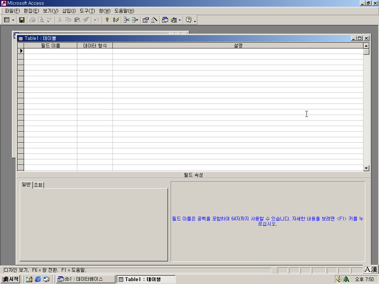Click the first row's description cell
The image size is (379, 284).
tap(238, 51)
